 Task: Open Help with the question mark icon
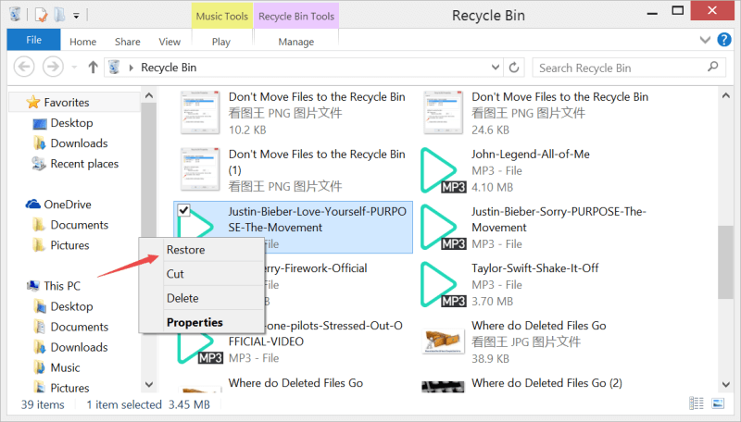coord(724,40)
